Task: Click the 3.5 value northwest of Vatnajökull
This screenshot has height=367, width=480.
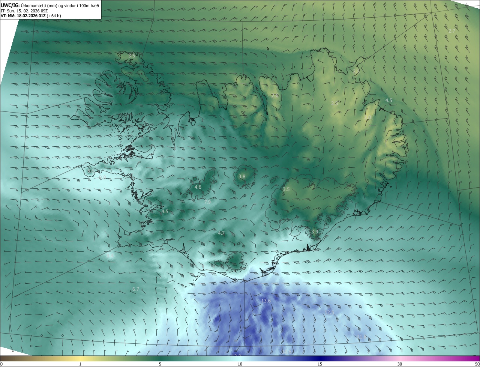Action: click(286, 190)
